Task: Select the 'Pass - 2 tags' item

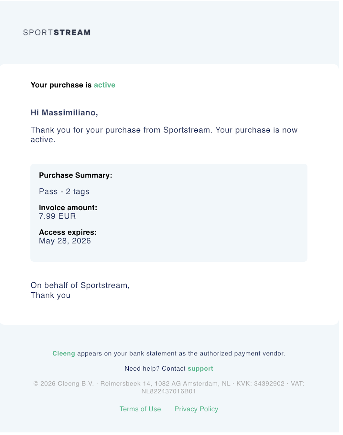Action: [64, 191]
